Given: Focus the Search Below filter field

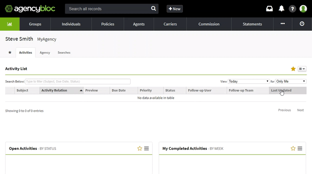Looking at the screenshot, I should [78, 81].
